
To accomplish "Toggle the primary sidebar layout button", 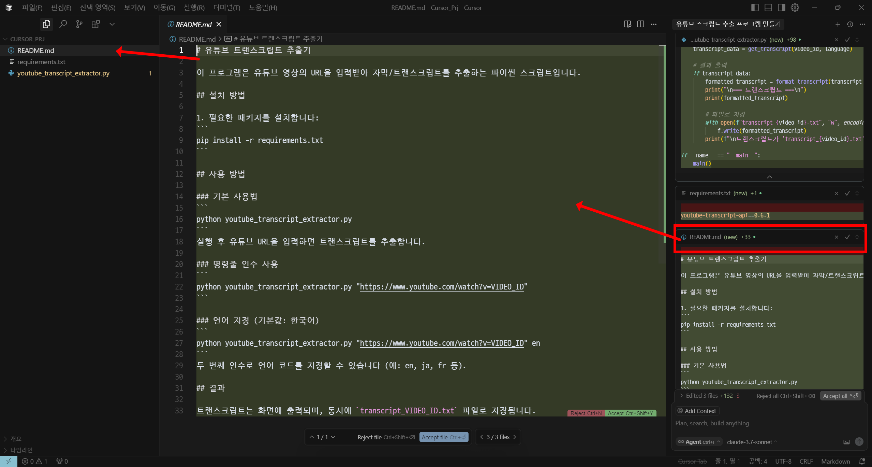I will 755,8.
